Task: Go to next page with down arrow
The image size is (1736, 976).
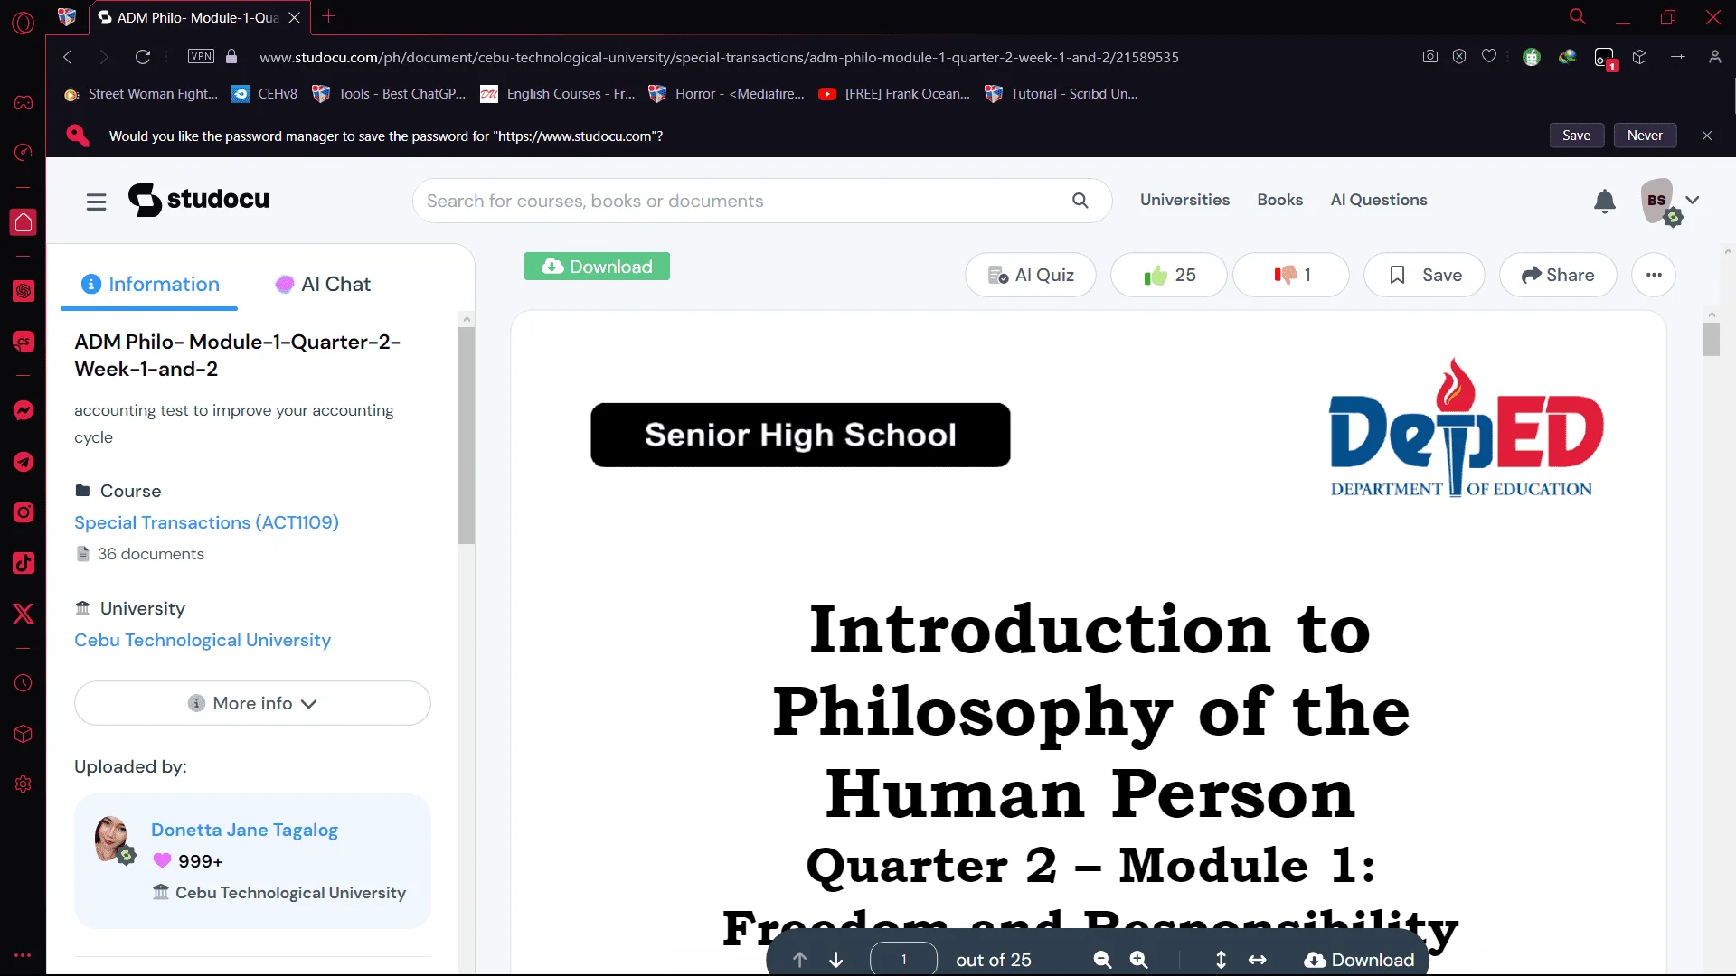Action: (x=836, y=960)
